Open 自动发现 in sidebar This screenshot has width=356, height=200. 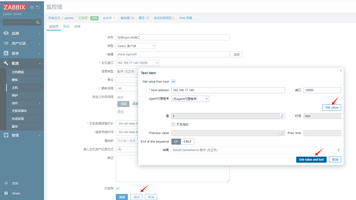25,119
